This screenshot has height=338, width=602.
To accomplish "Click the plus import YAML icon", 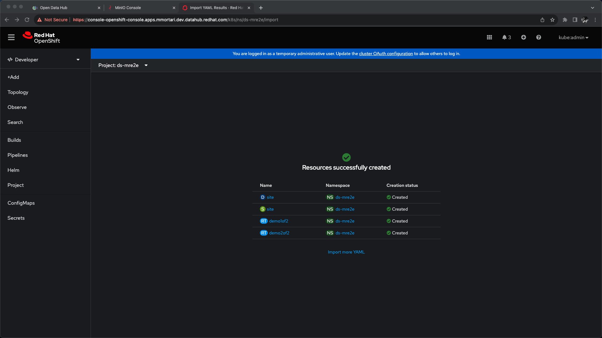I will click(x=523, y=37).
